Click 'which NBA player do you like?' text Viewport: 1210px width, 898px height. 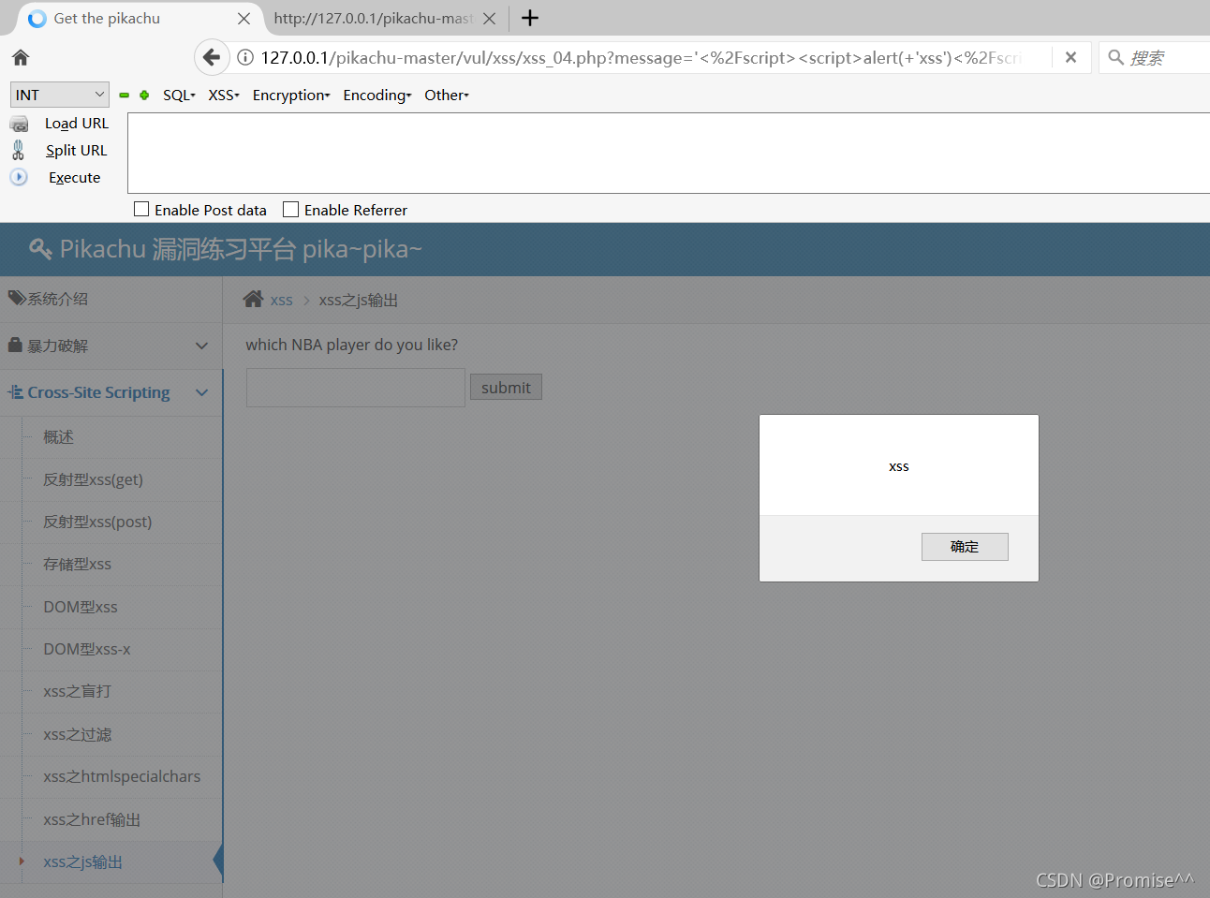click(352, 345)
